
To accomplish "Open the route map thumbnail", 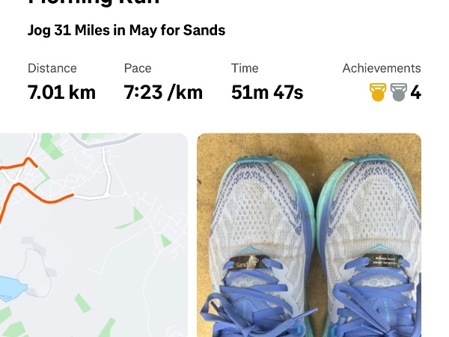I will click(x=94, y=235).
